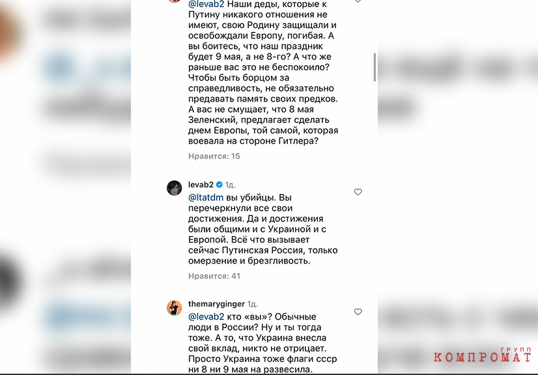Like levab2's comment with the heart icon
The width and height of the screenshot is (538, 375).
(x=358, y=192)
